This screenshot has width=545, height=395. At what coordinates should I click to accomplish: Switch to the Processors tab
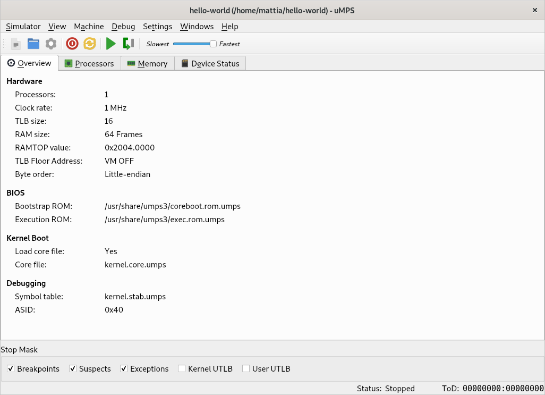click(x=89, y=64)
